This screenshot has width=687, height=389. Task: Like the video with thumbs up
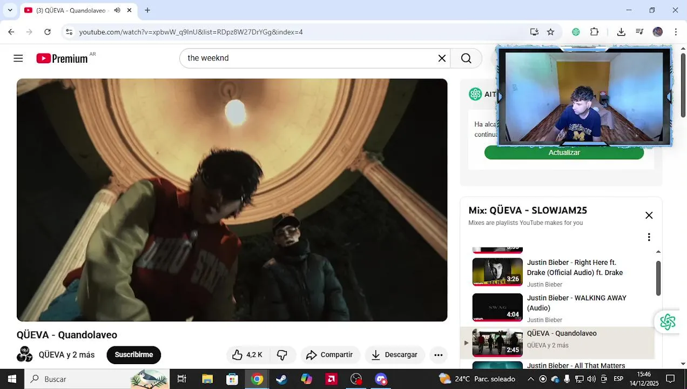coord(247,355)
